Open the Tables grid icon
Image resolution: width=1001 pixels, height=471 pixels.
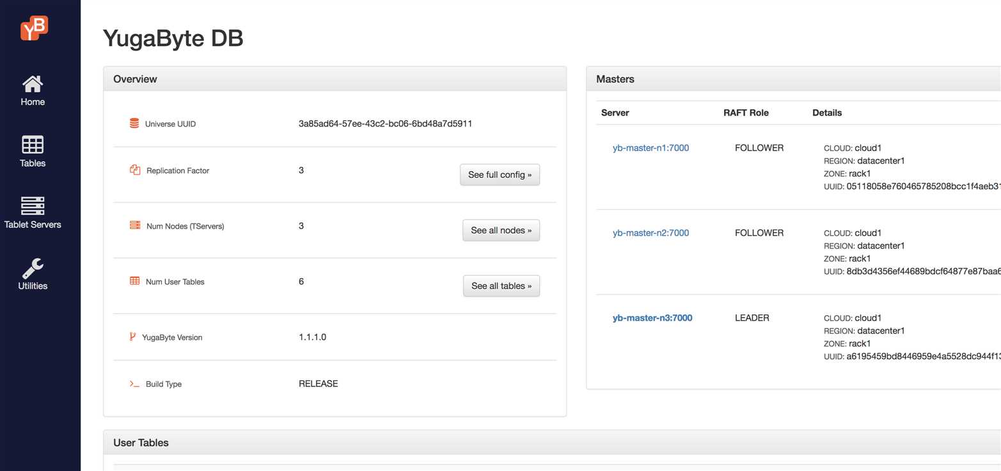pyautogui.click(x=33, y=145)
